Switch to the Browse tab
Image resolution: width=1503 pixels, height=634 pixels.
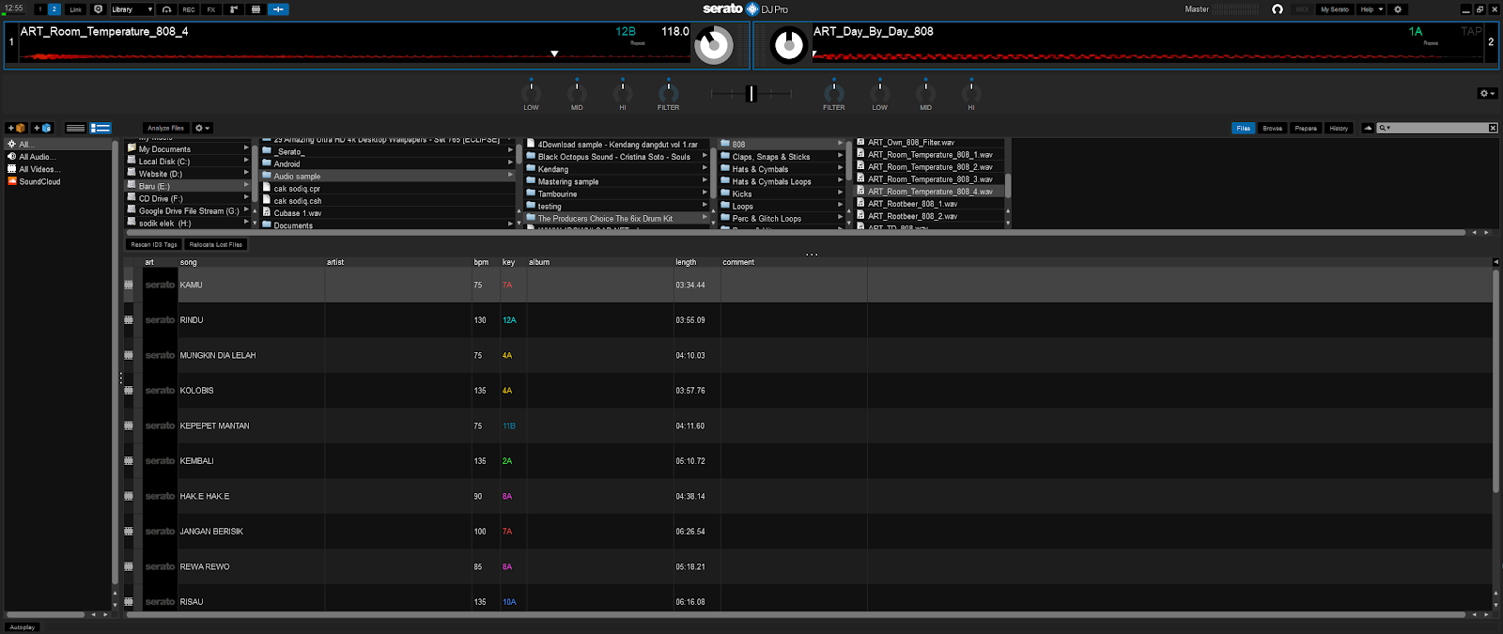pyautogui.click(x=1273, y=128)
